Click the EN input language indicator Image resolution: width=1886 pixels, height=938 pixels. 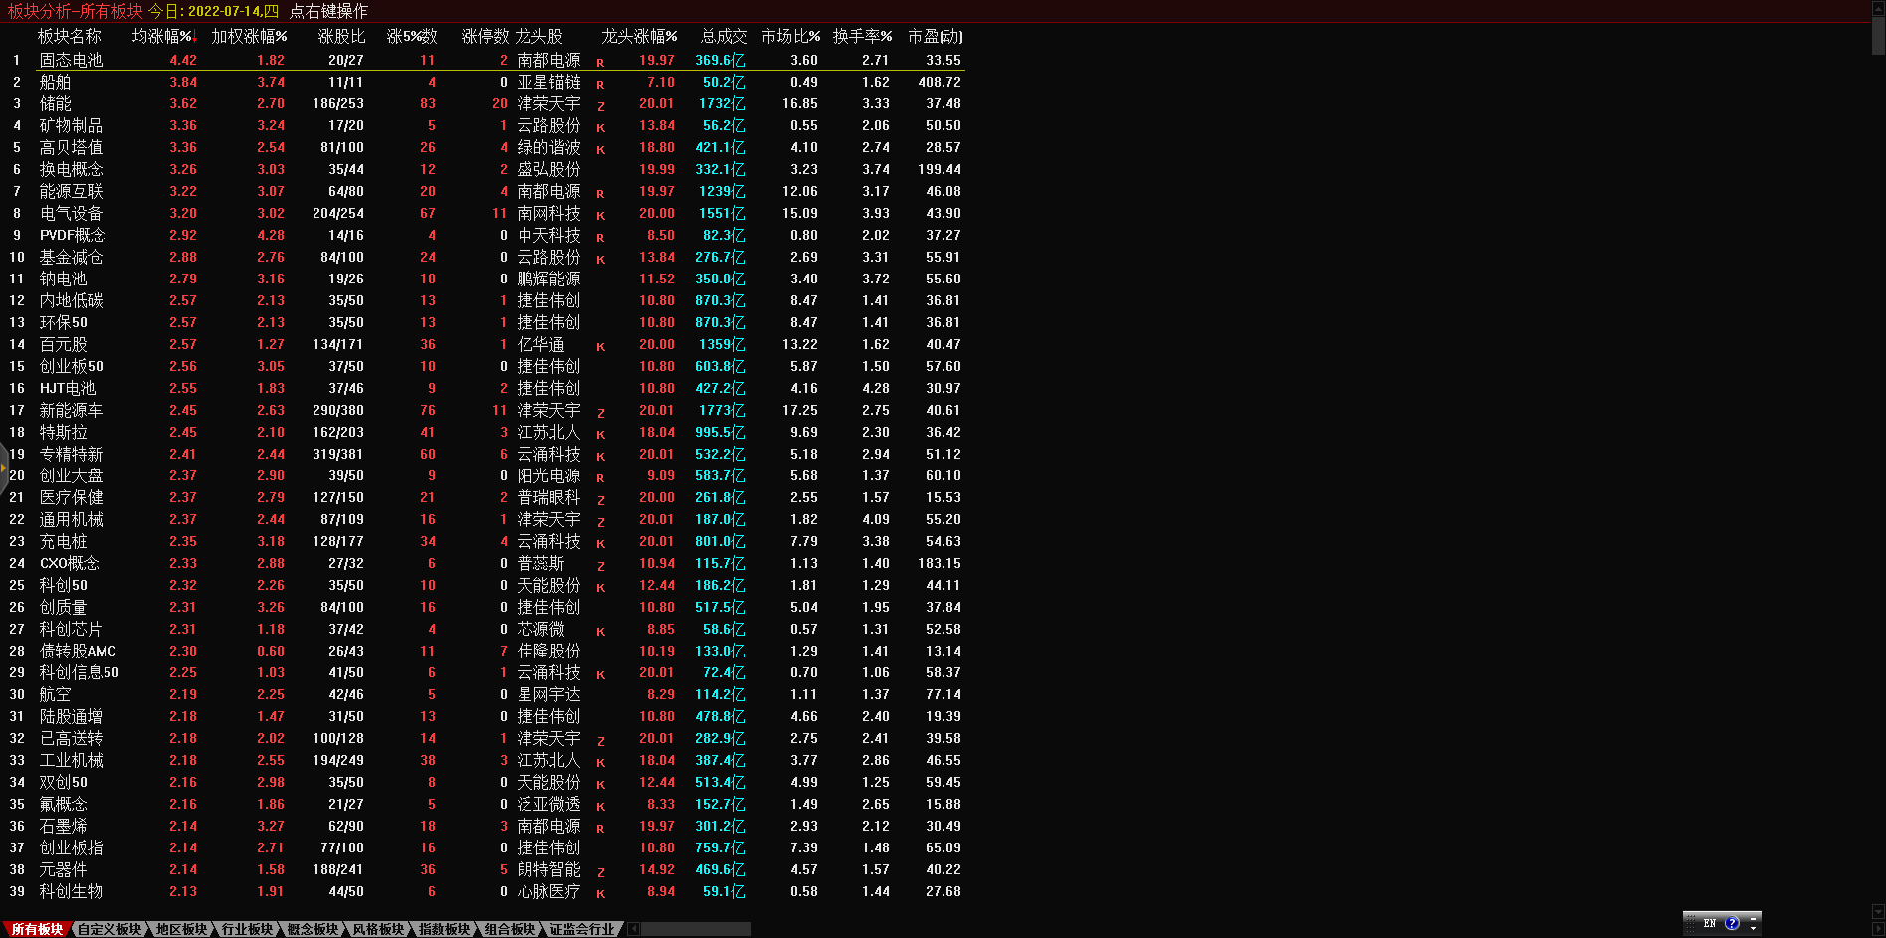(1710, 923)
